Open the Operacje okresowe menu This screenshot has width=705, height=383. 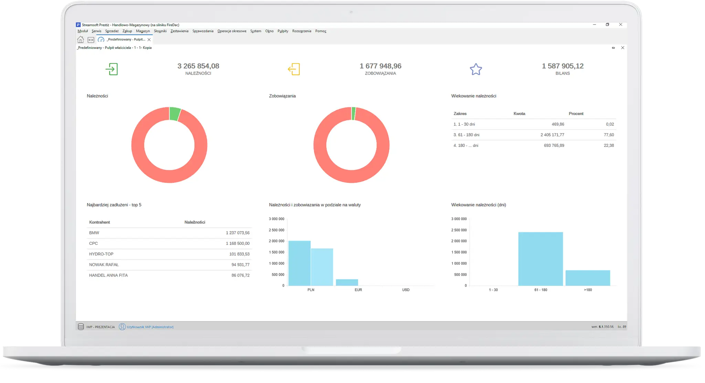pos(232,31)
